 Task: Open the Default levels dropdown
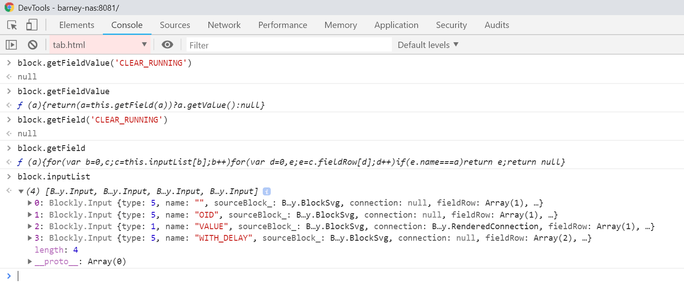(x=427, y=44)
